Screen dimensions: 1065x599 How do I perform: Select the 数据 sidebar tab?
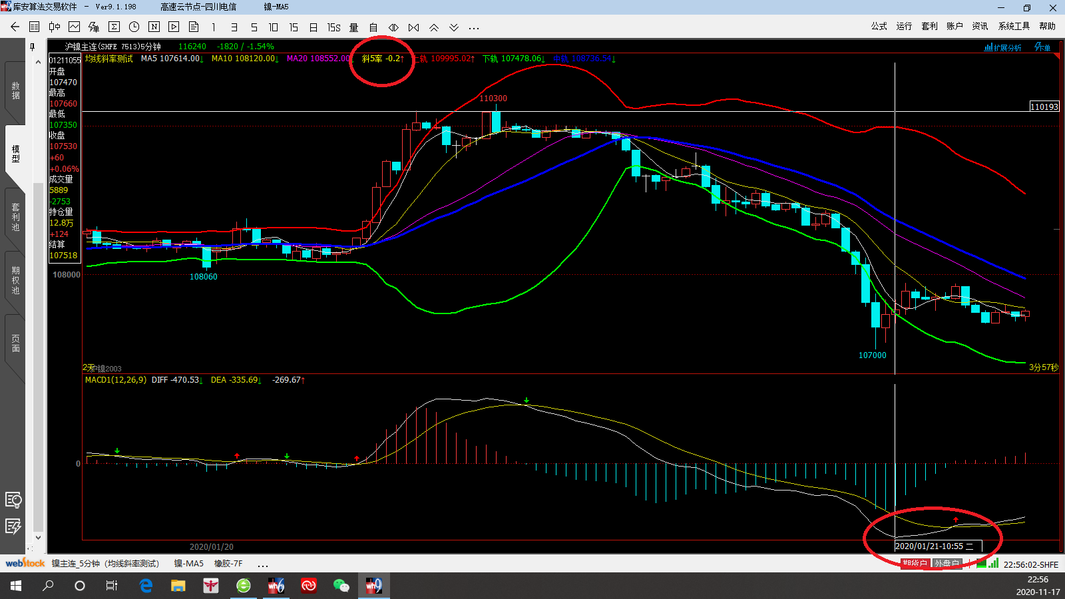(x=15, y=91)
